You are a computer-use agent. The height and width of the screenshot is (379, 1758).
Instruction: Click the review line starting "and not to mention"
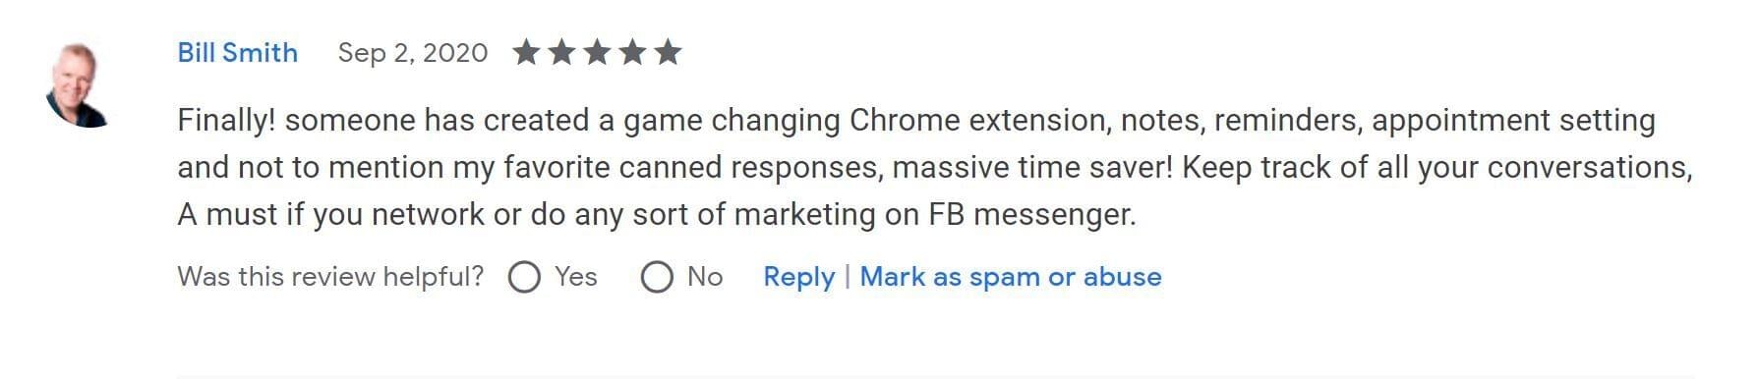[935, 168]
